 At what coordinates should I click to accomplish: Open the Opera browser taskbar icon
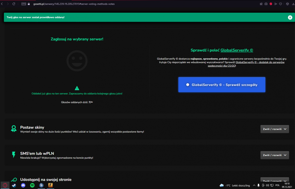5,185
